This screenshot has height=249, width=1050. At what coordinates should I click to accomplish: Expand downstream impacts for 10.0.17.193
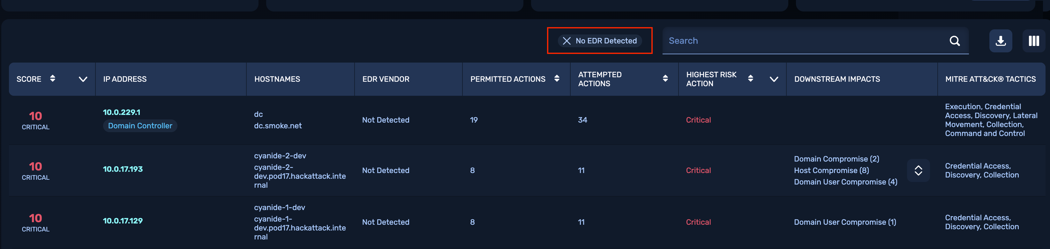pyautogui.click(x=918, y=170)
